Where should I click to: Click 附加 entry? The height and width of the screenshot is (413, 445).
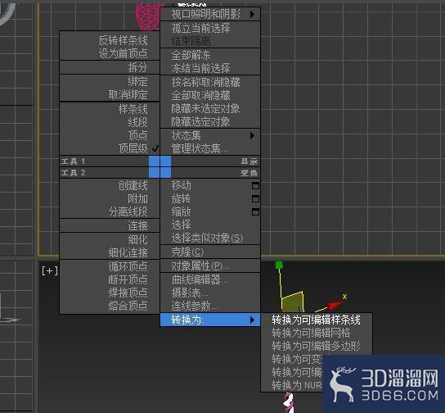tap(110, 198)
